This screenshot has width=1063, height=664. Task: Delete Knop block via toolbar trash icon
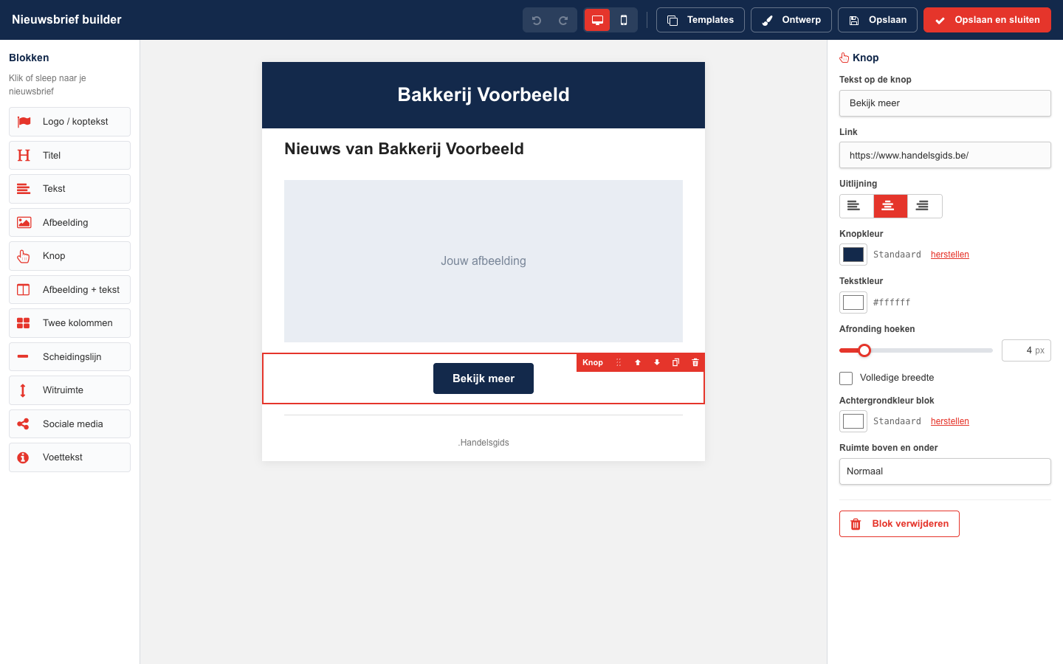[695, 362]
